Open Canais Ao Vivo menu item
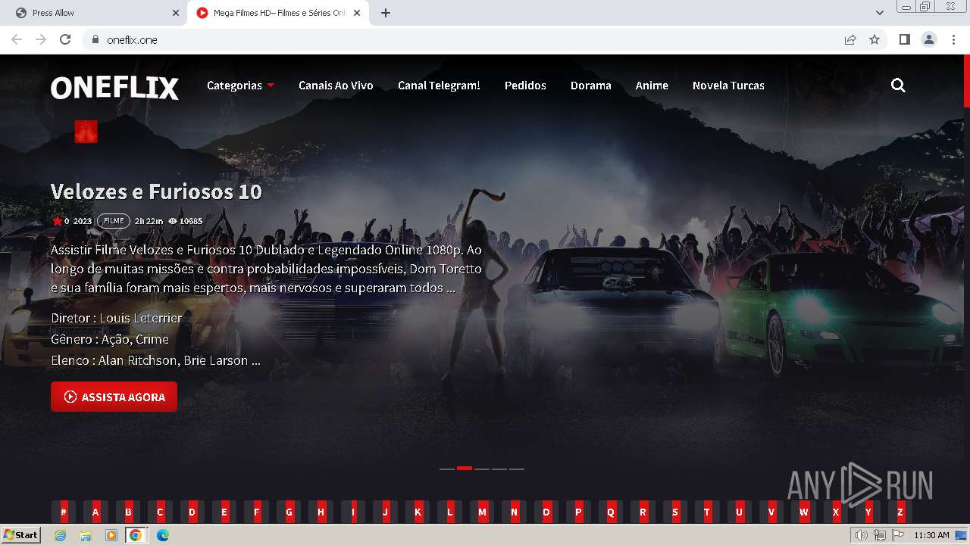 tap(336, 86)
